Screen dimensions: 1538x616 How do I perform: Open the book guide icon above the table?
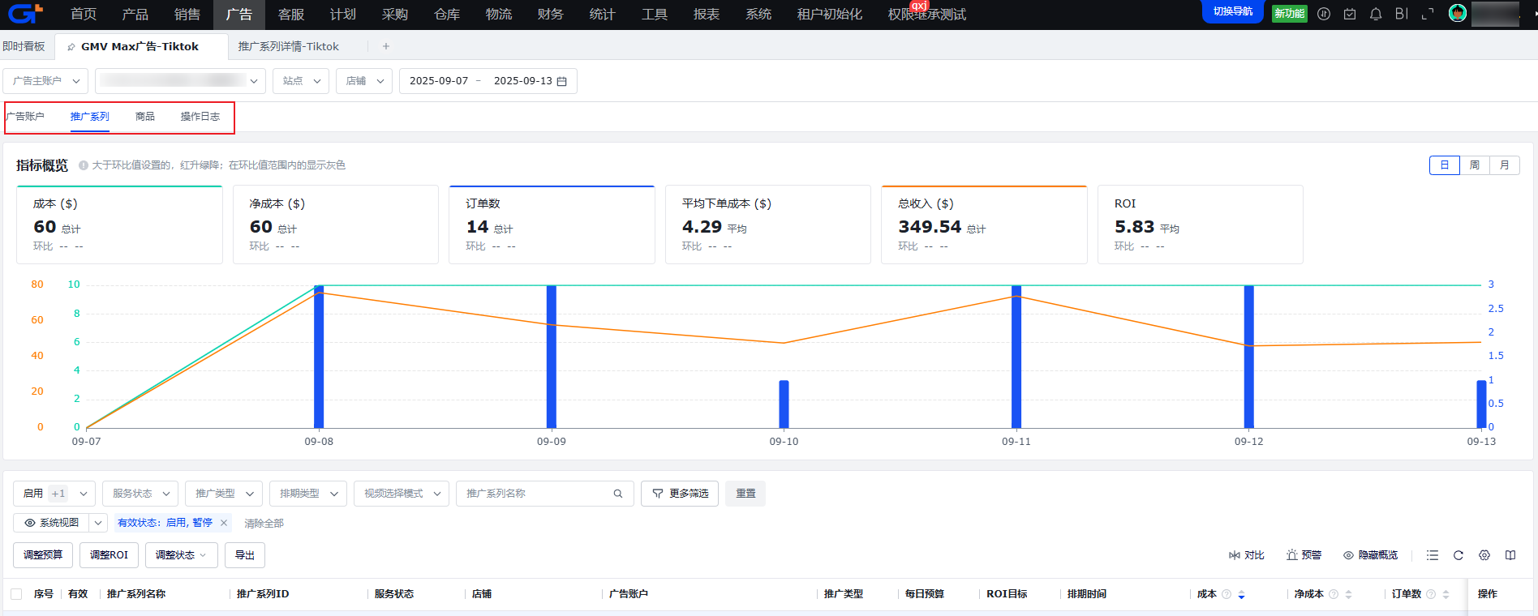1510,555
